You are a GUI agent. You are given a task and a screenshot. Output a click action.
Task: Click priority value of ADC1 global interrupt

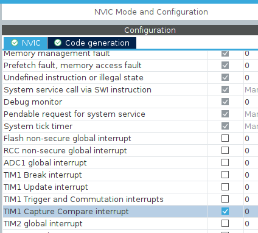tap(247, 163)
